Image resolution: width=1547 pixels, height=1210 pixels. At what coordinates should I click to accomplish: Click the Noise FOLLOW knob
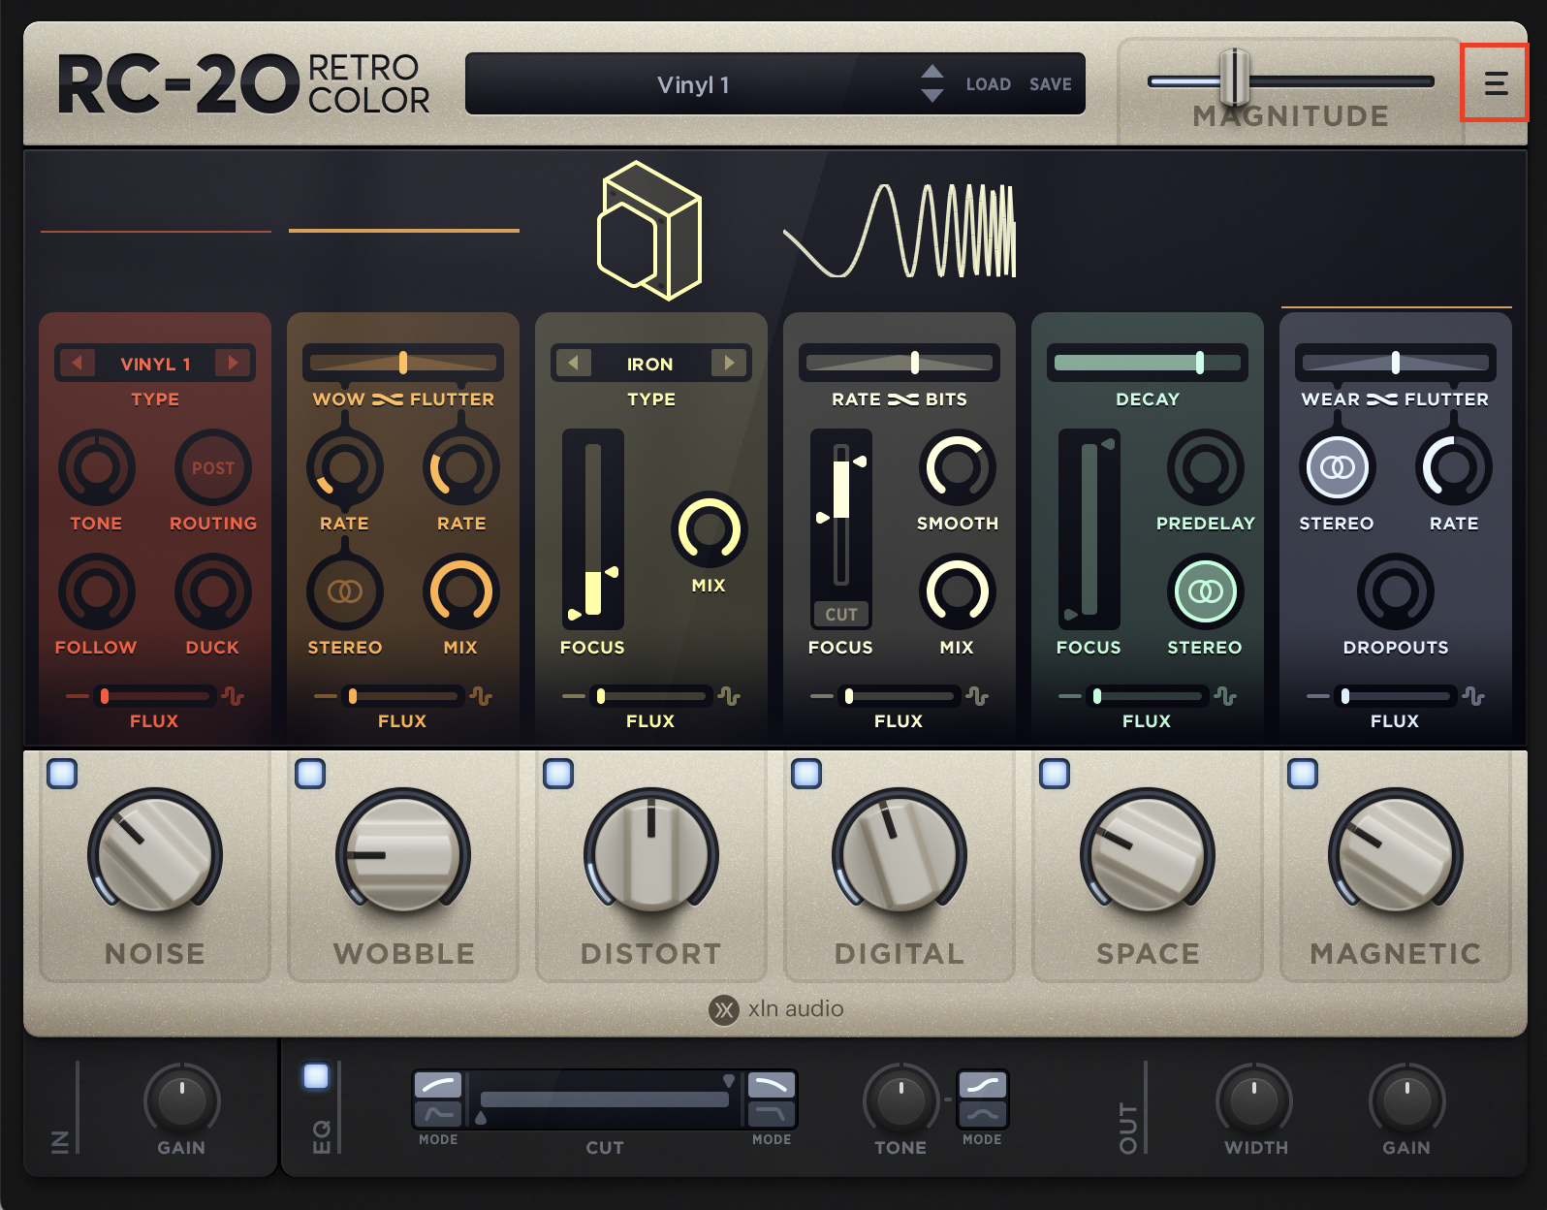point(96,591)
